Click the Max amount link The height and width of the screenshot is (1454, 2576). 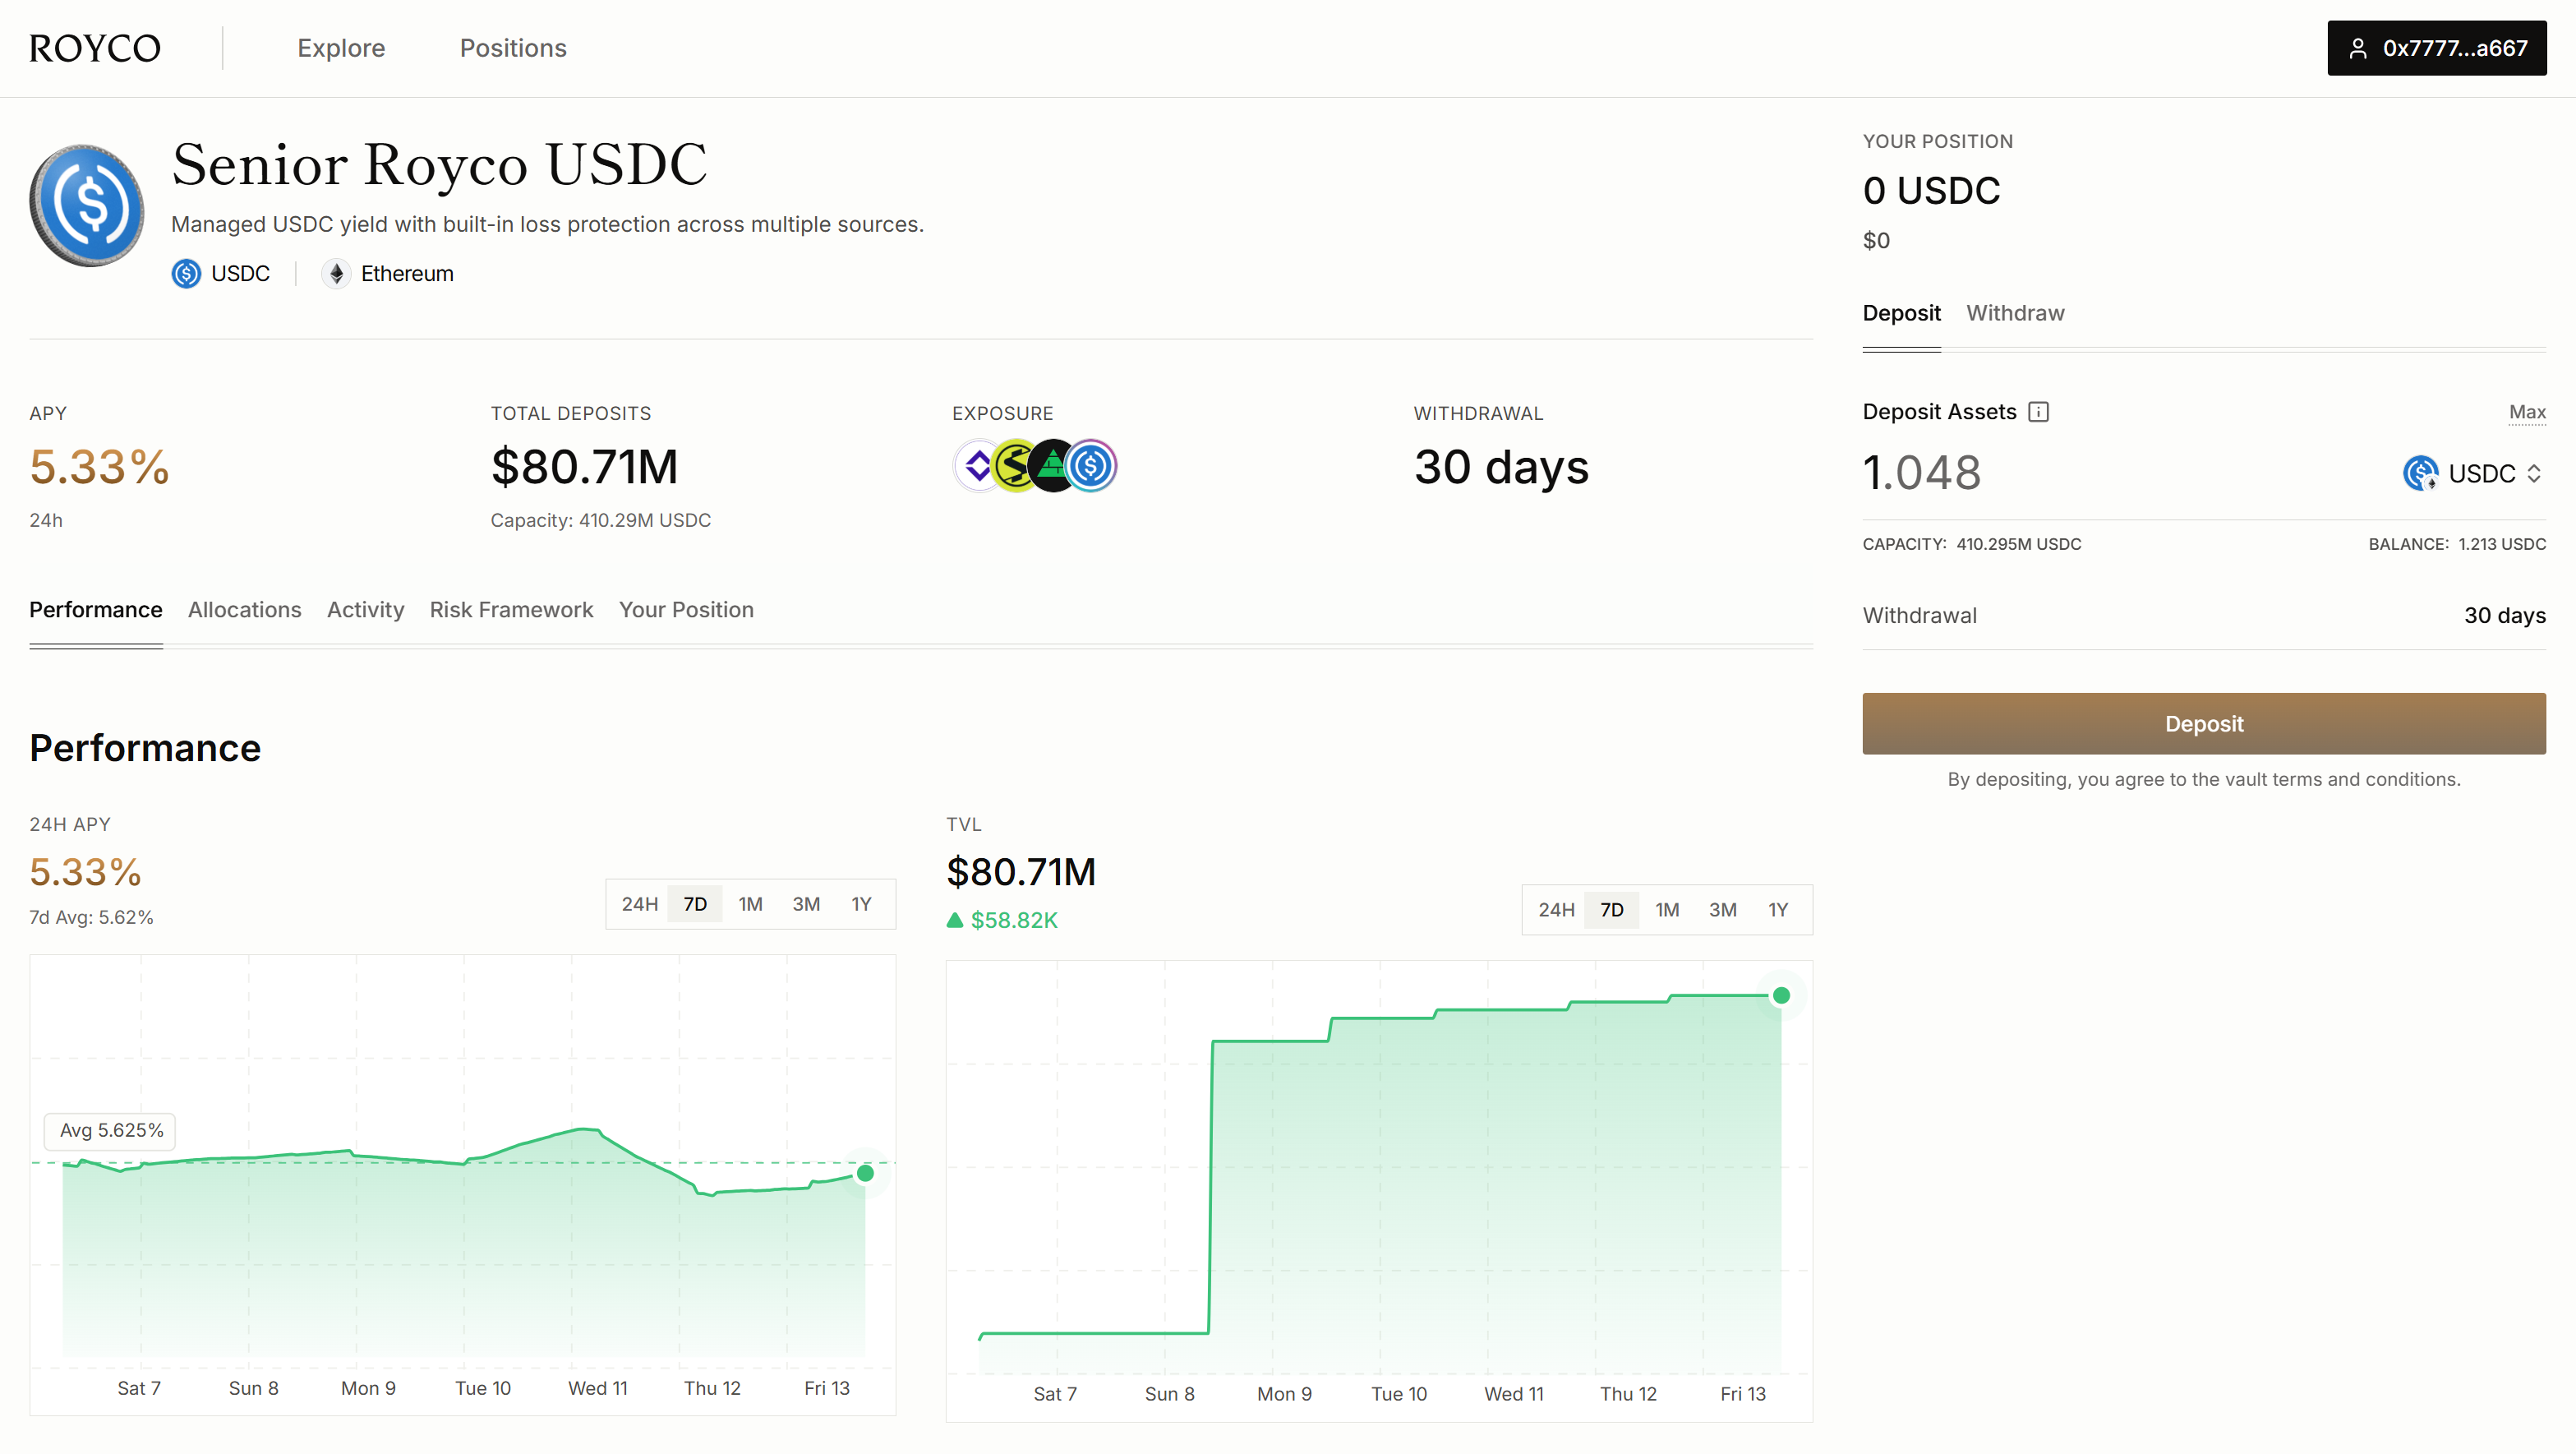pyautogui.click(x=2526, y=412)
